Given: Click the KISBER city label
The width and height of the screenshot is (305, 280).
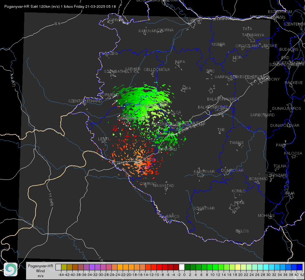Looking at the screenshot, I should coord(218,44).
